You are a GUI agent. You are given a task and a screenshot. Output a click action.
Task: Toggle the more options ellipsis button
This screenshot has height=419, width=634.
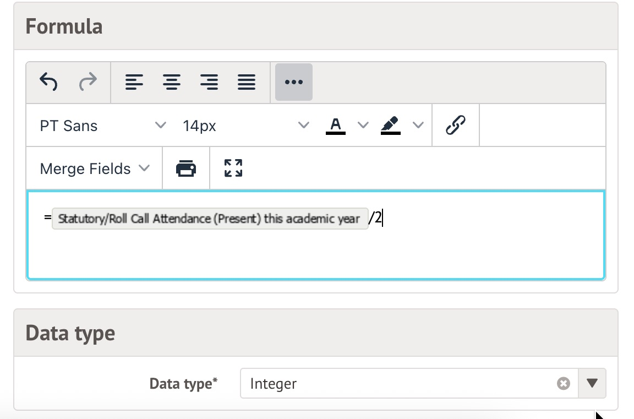click(294, 83)
